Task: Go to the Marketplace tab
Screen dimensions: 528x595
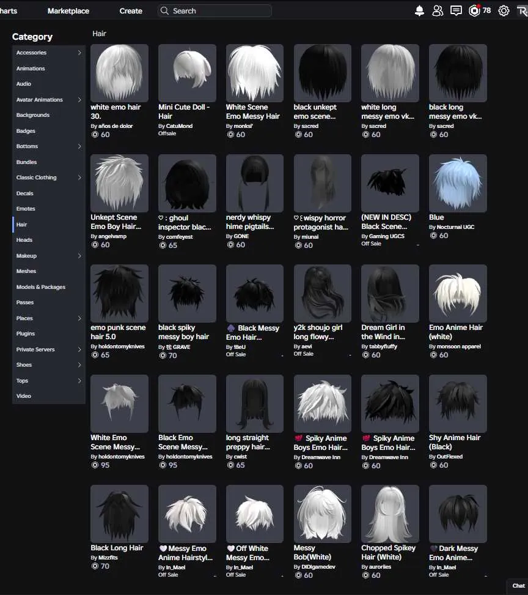Action: coord(68,11)
